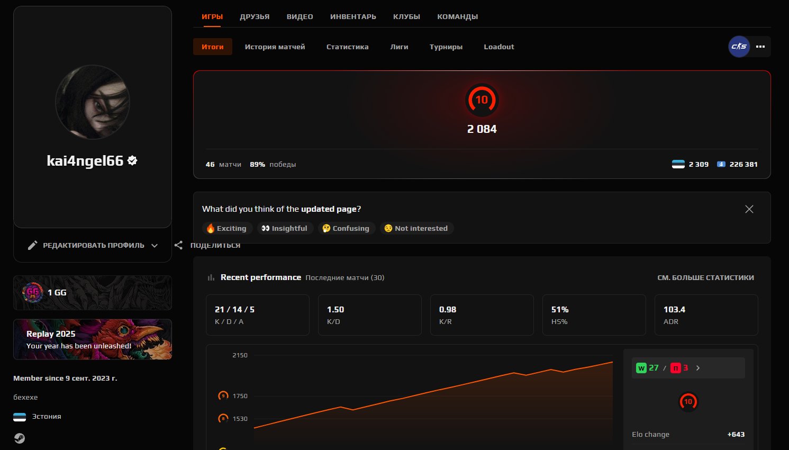The width and height of the screenshot is (789, 450).
Task: Click the Estonia flag beside ranking 2 309
Action: tap(677, 164)
